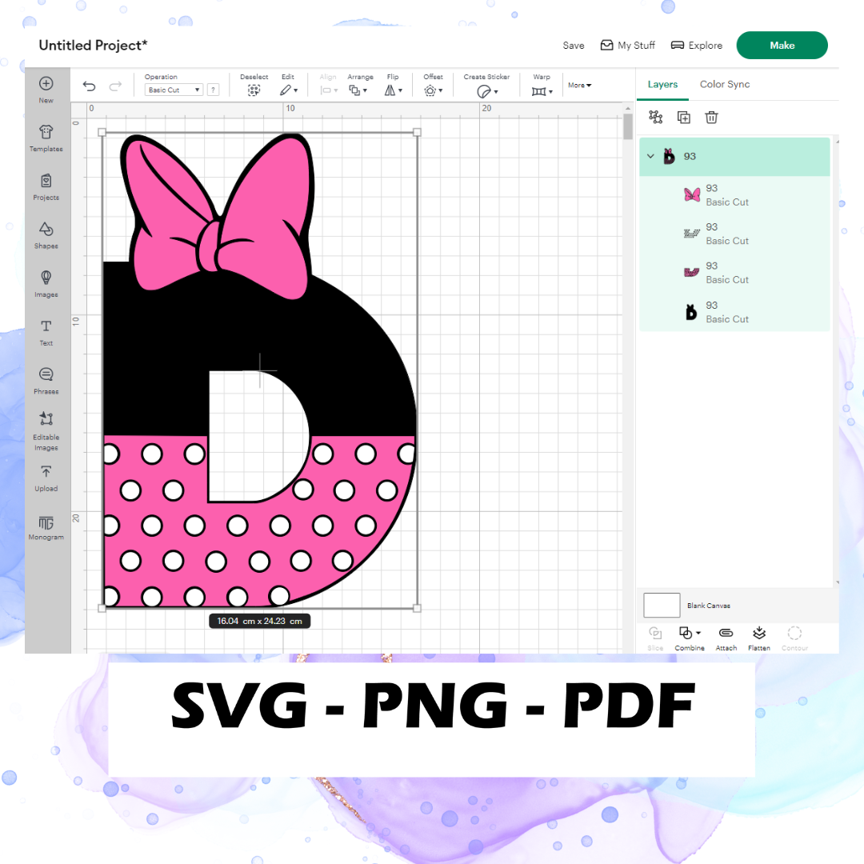The image size is (864, 864).
Task: Open the Shapes tool
Action: (x=46, y=235)
